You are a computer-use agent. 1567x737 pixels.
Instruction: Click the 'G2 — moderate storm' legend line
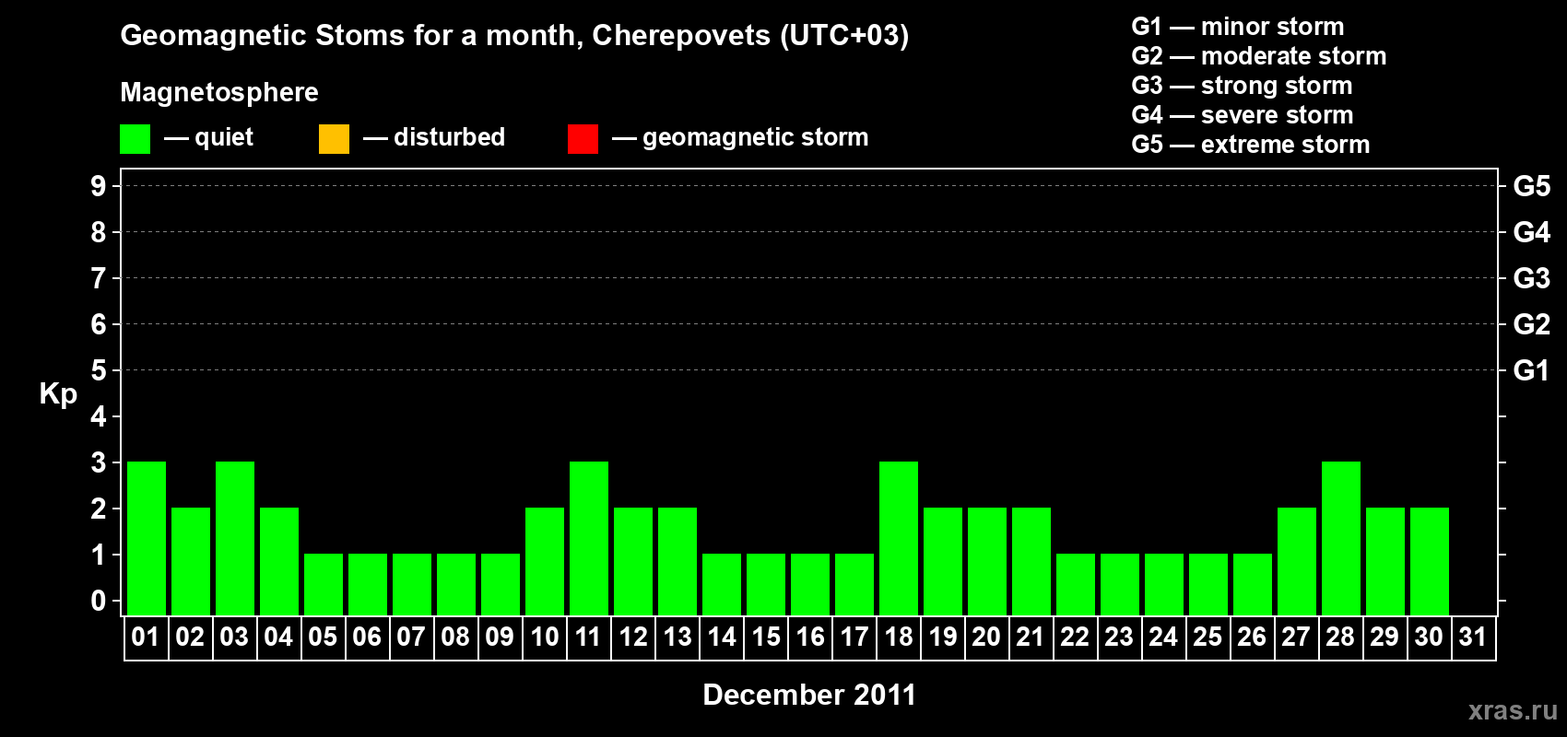point(1258,56)
